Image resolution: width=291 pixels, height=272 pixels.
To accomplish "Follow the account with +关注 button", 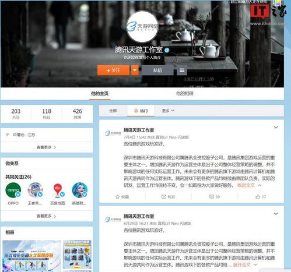I will click(x=113, y=70).
